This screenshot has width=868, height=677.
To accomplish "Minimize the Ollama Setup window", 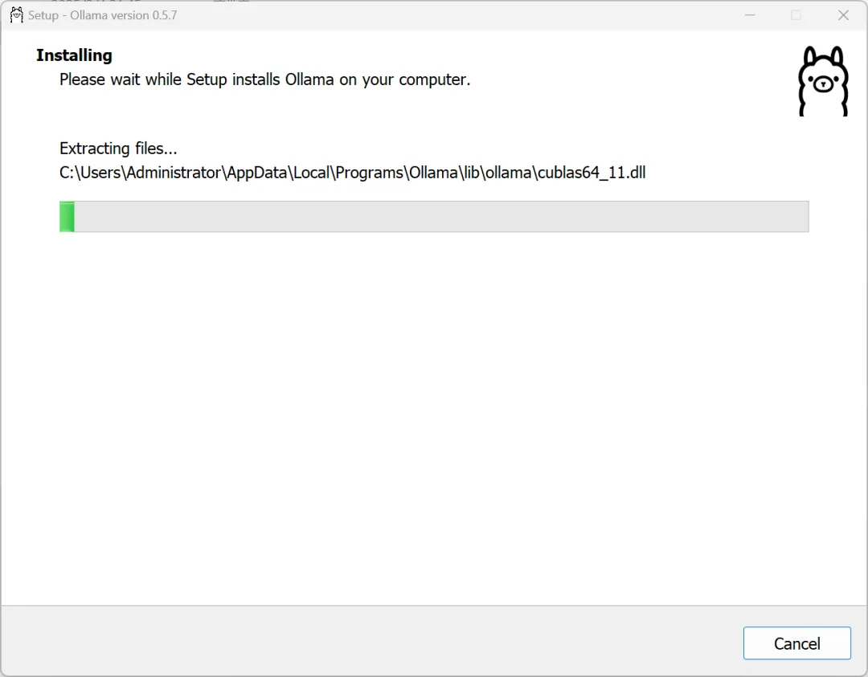I will click(749, 15).
